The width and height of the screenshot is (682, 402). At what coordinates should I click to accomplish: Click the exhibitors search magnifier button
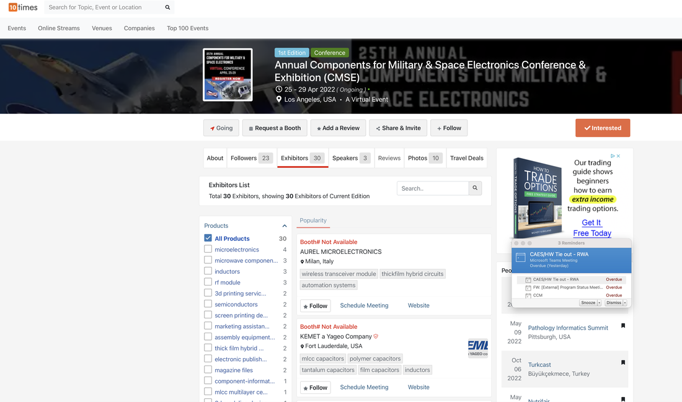pyautogui.click(x=475, y=188)
